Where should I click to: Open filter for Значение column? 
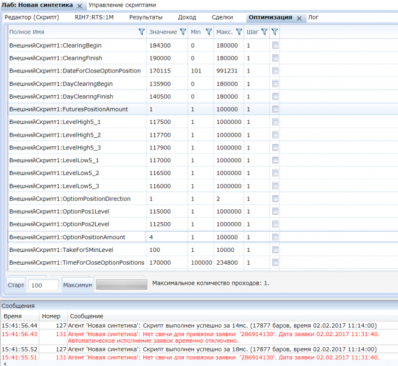[183, 32]
